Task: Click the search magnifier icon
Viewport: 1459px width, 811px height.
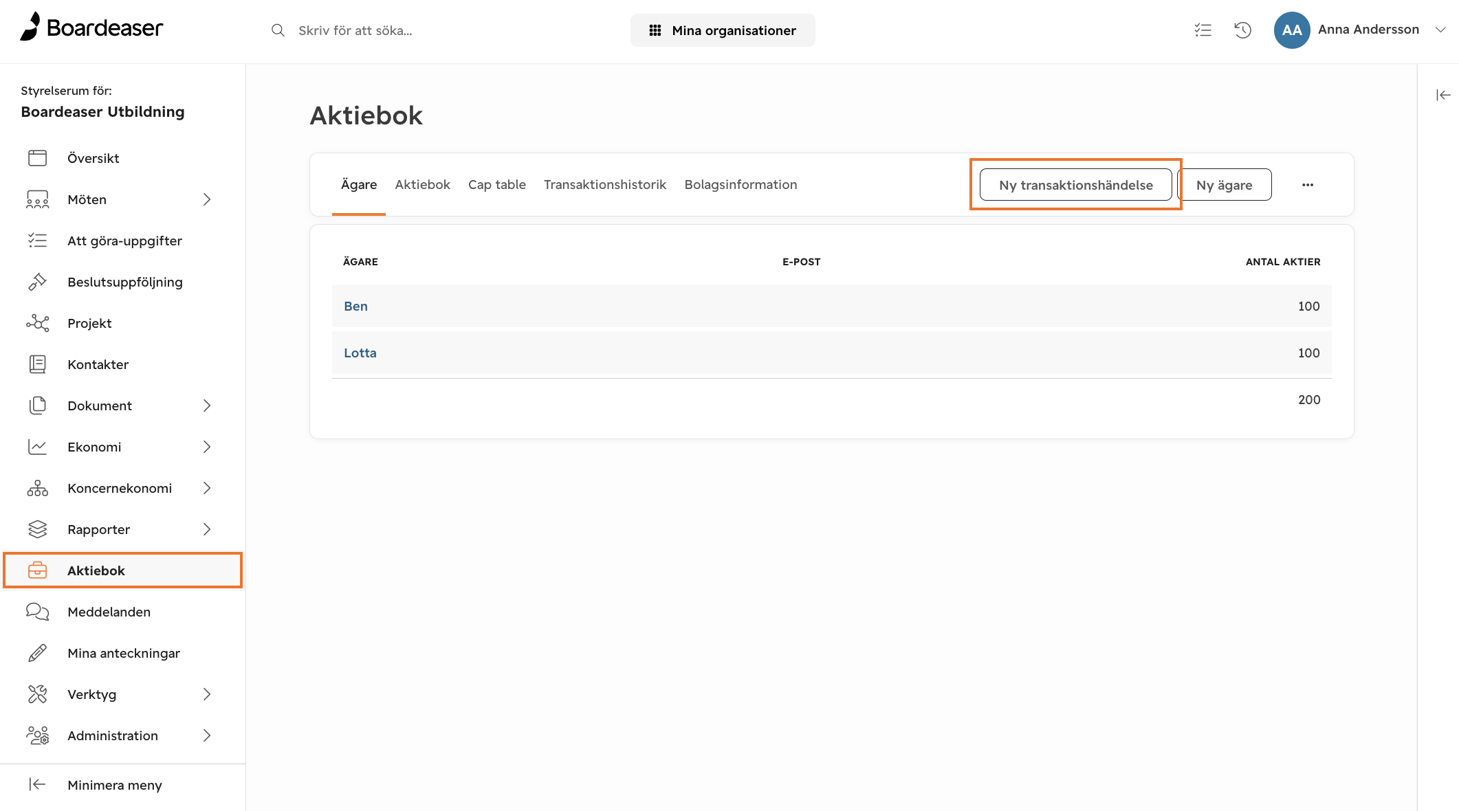Action: tap(278, 30)
